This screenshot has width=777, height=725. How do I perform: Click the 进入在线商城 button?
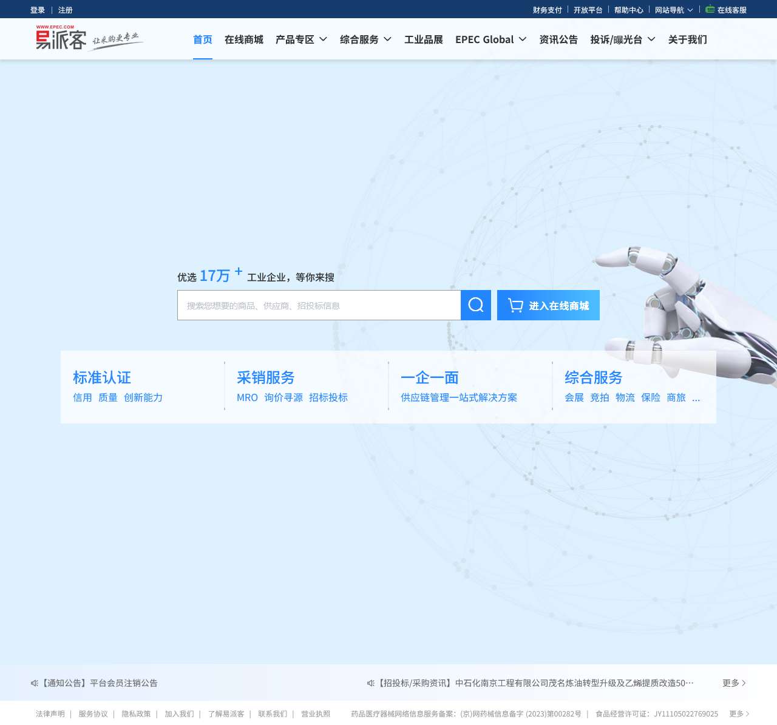point(548,305)
